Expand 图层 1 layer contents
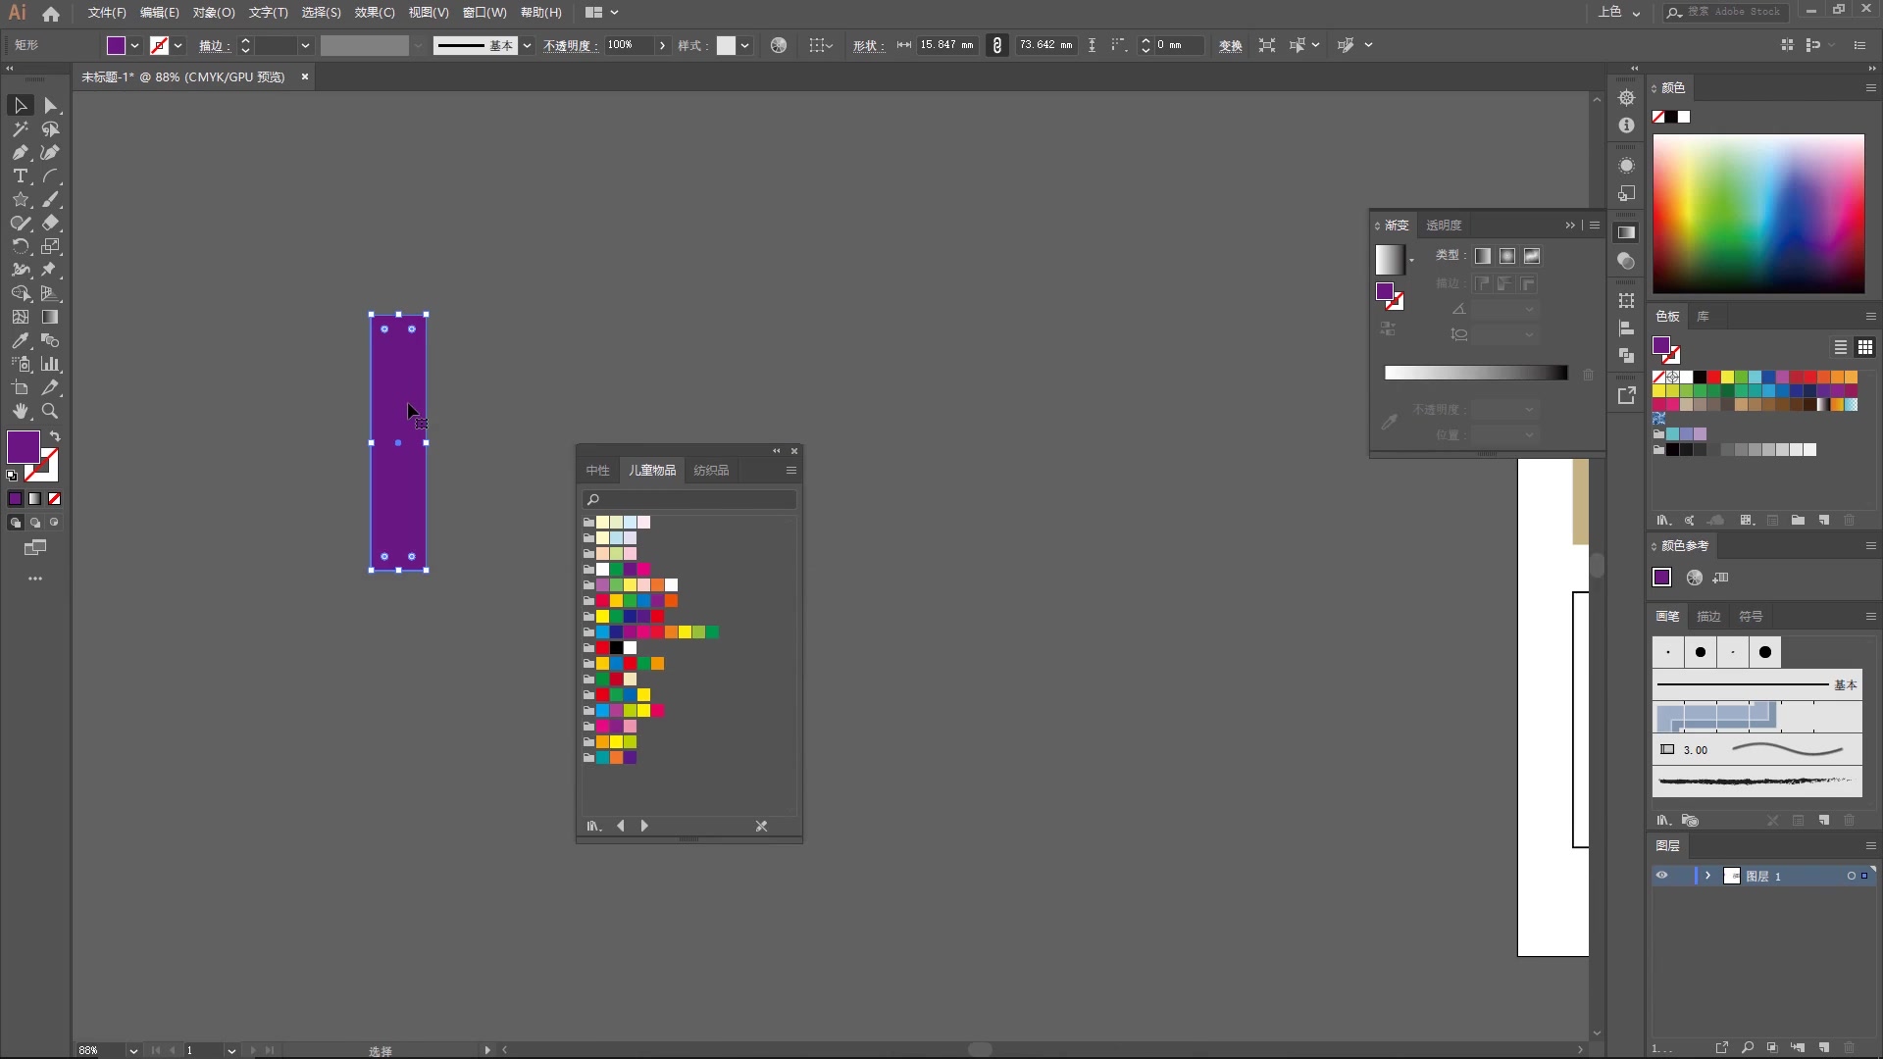The height and width of the screenshot is (1059, 1883). (x=1707, y=876)
